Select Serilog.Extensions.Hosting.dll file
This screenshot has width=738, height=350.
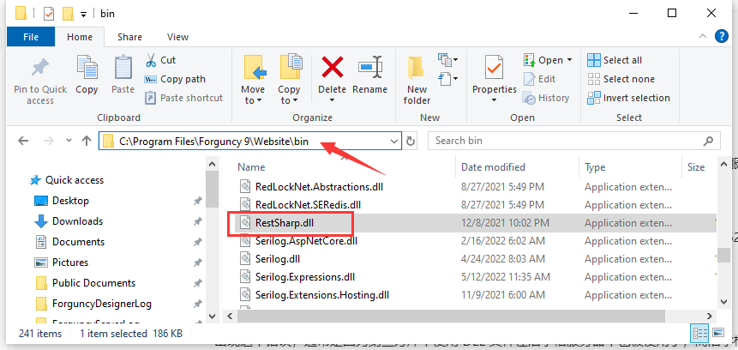click(x=322, y=295)
